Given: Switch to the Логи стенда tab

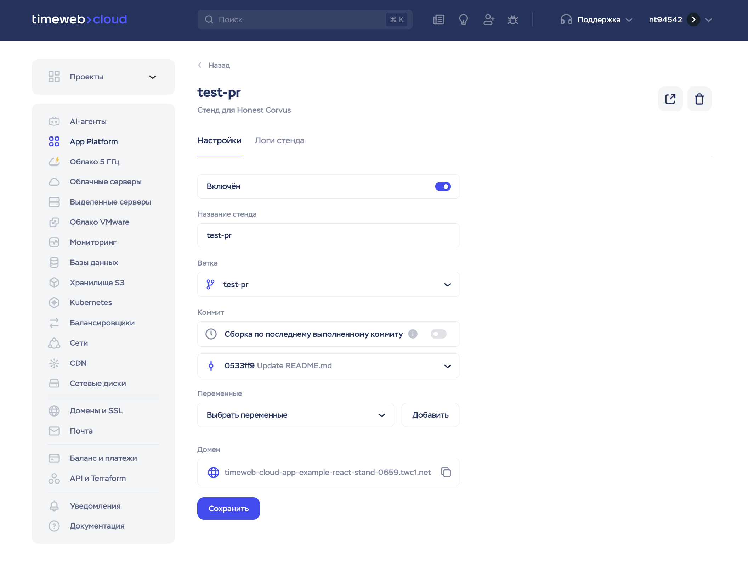Looking at the screenshot, I should [x=279, y=141].
